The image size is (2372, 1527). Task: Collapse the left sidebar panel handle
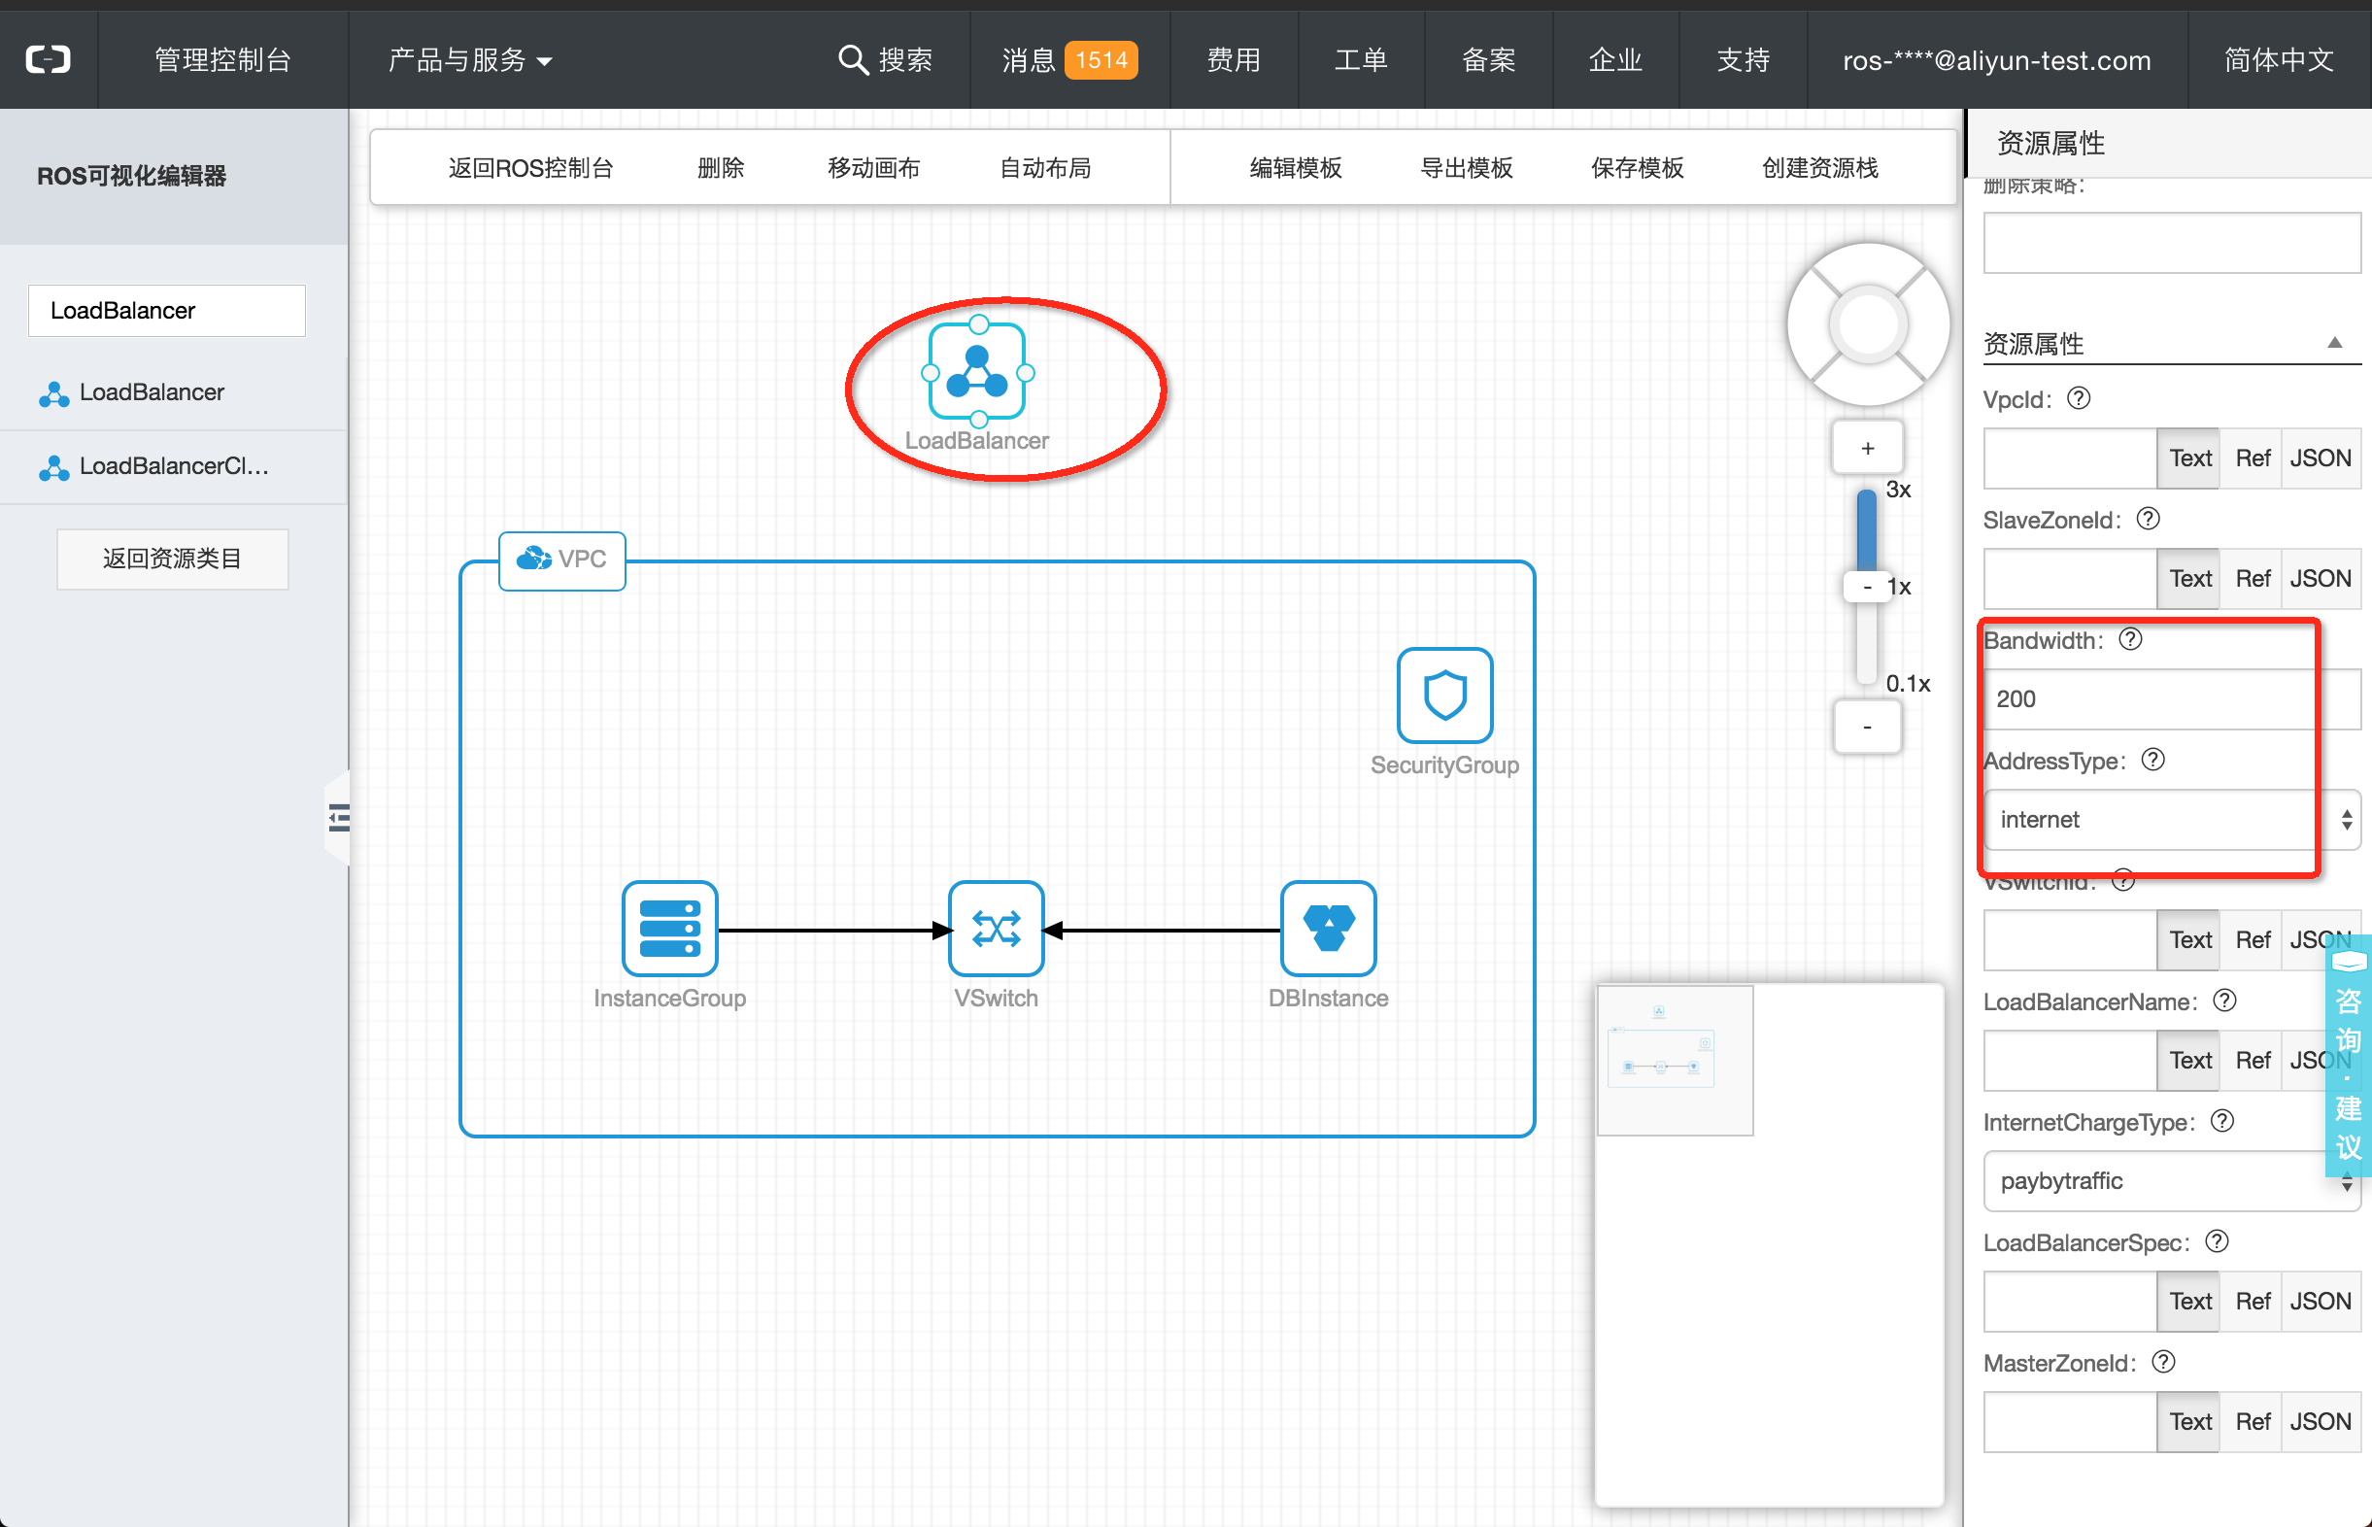[338, 818]
